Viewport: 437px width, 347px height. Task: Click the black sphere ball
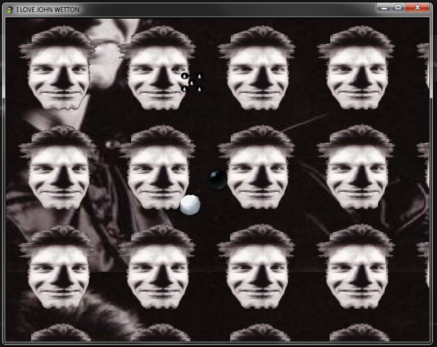[217, 180]
